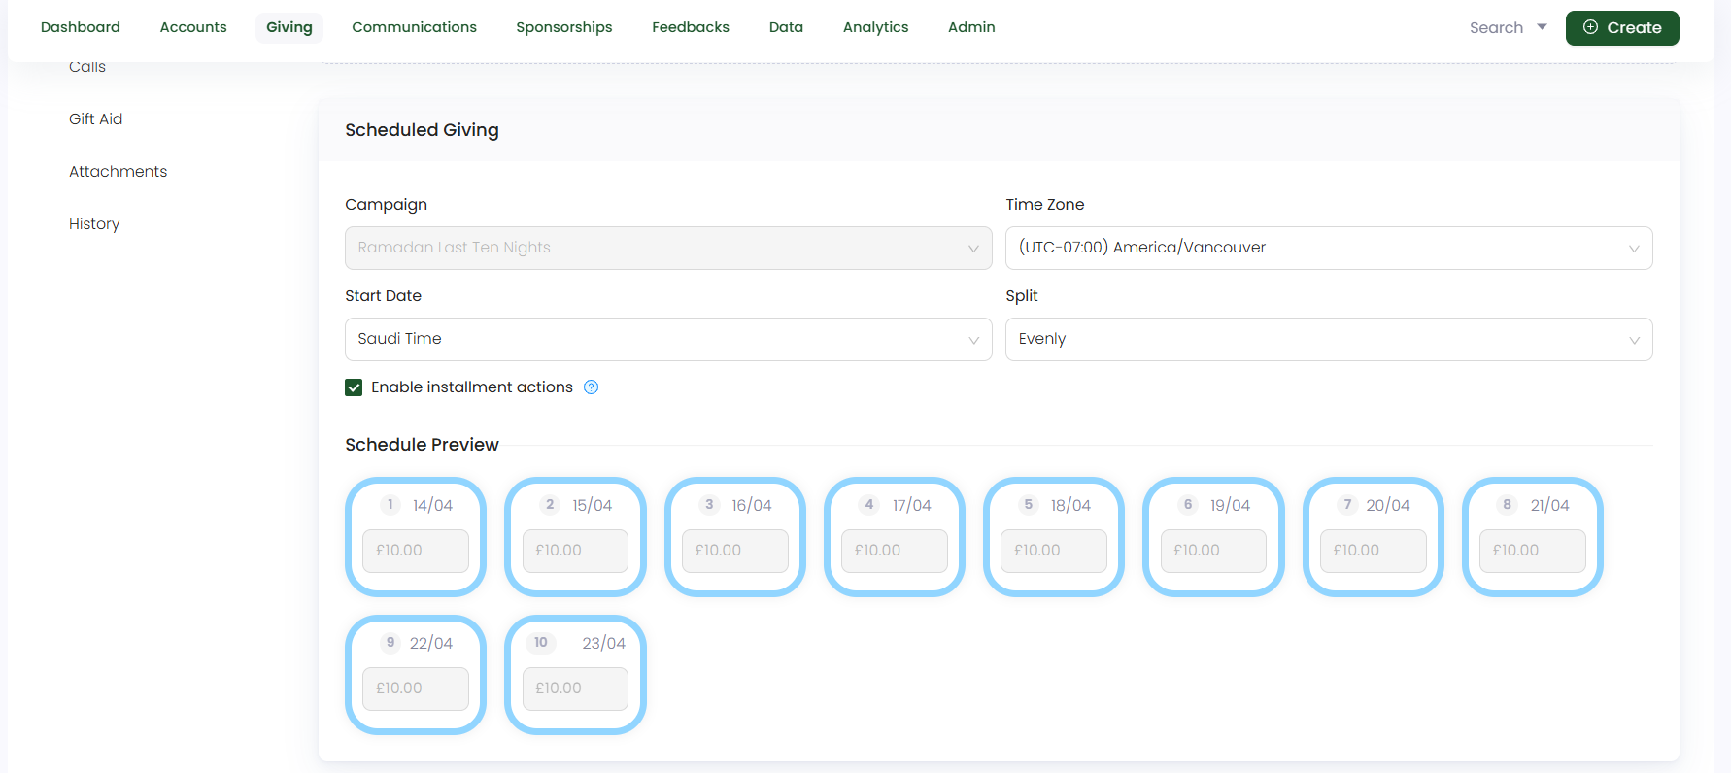Click amount field for 15/04 installment
This screenshot has width=1731, height=773.
[x=575, y=551]
